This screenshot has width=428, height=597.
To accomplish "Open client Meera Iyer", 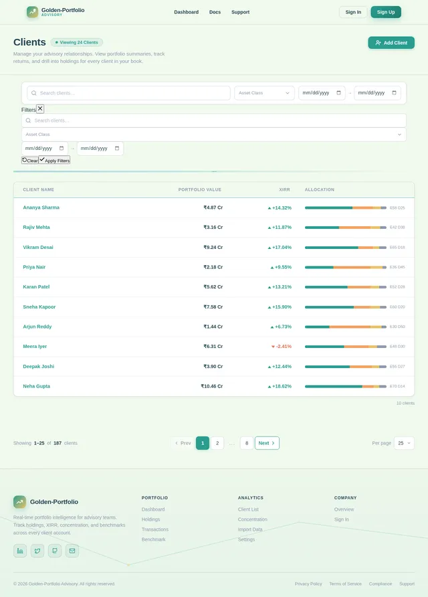I will tap(35, 347).
